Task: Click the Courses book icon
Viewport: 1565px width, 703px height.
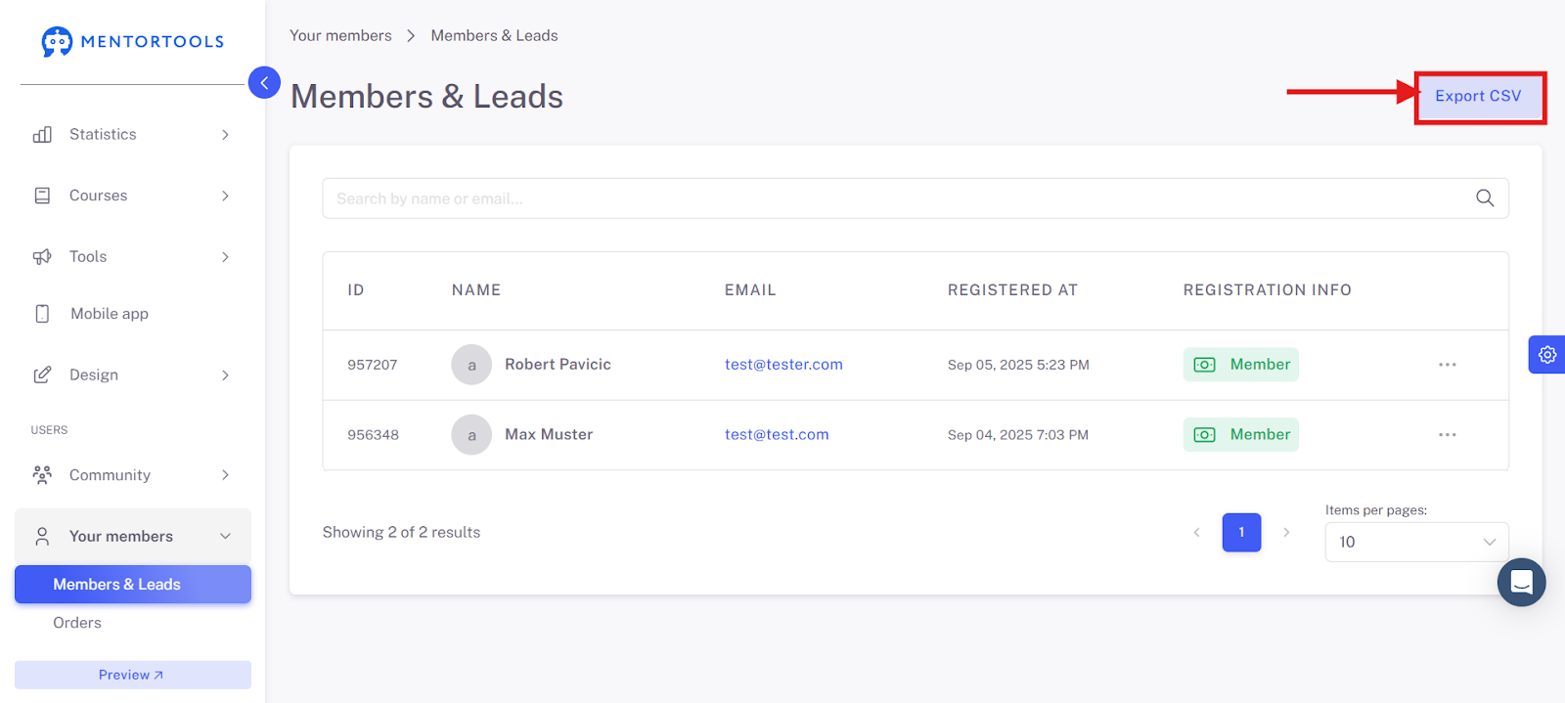Action: (42, 196)
